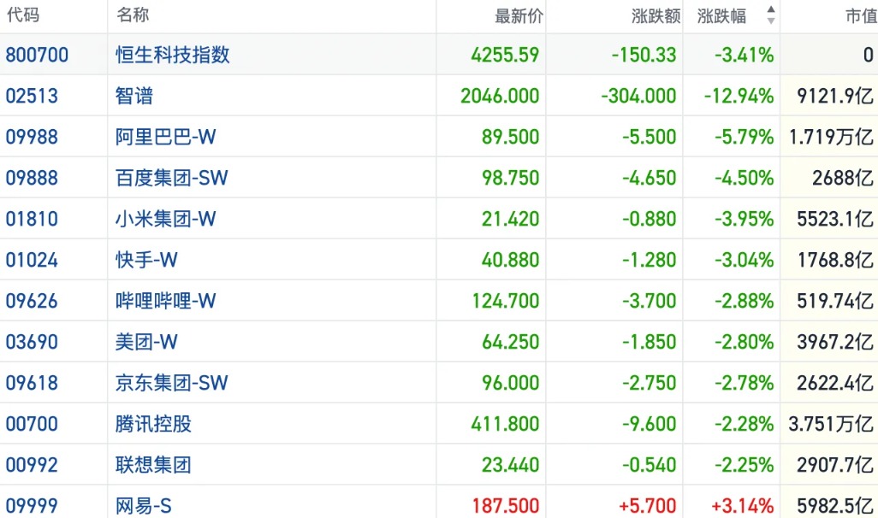This screenshot has width=878, height=518.
Task: Open the 百度集团-SW stock name
Action: click(172, 178)
